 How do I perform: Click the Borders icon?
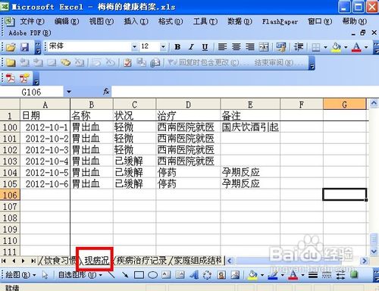pos(316,47)
